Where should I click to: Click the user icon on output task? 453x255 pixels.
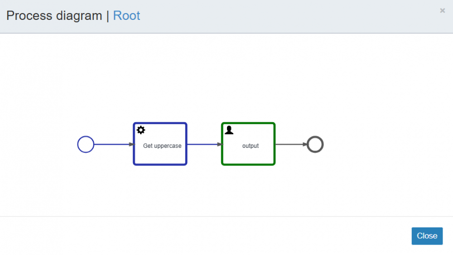(x=229, y=130)
